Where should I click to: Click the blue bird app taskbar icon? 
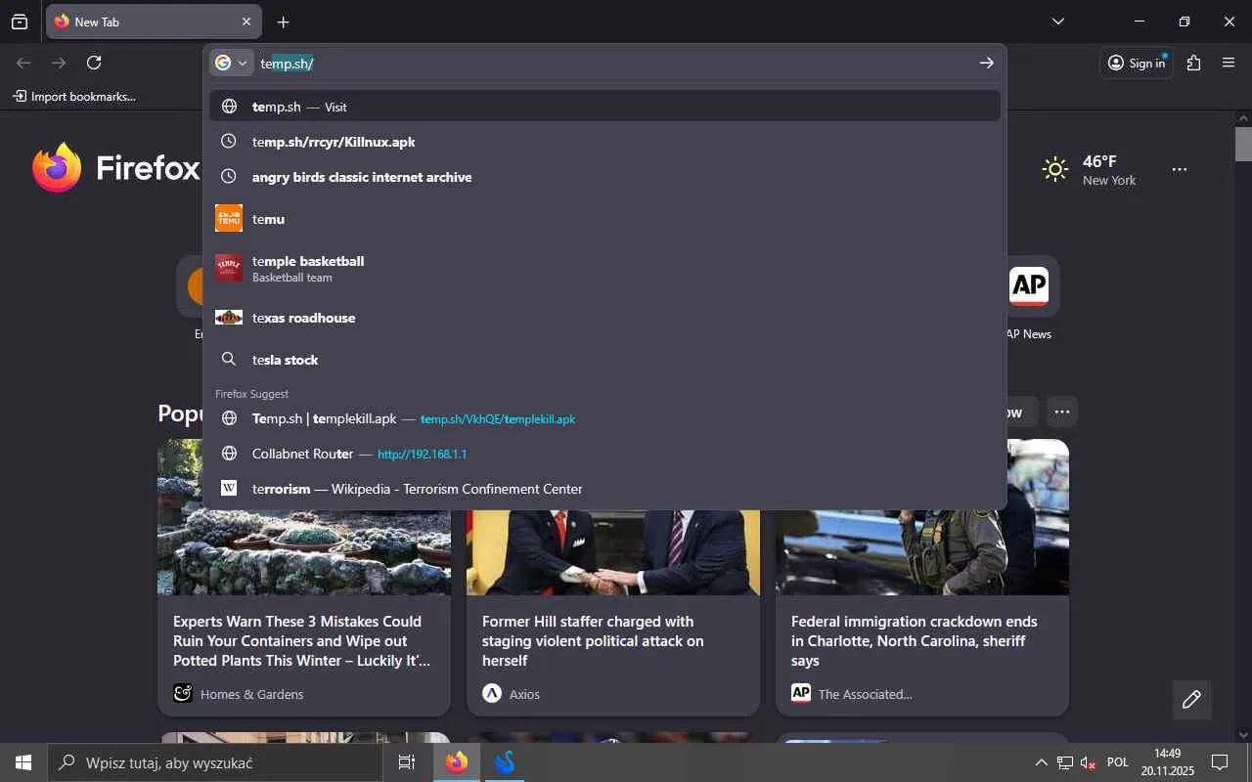505,762
